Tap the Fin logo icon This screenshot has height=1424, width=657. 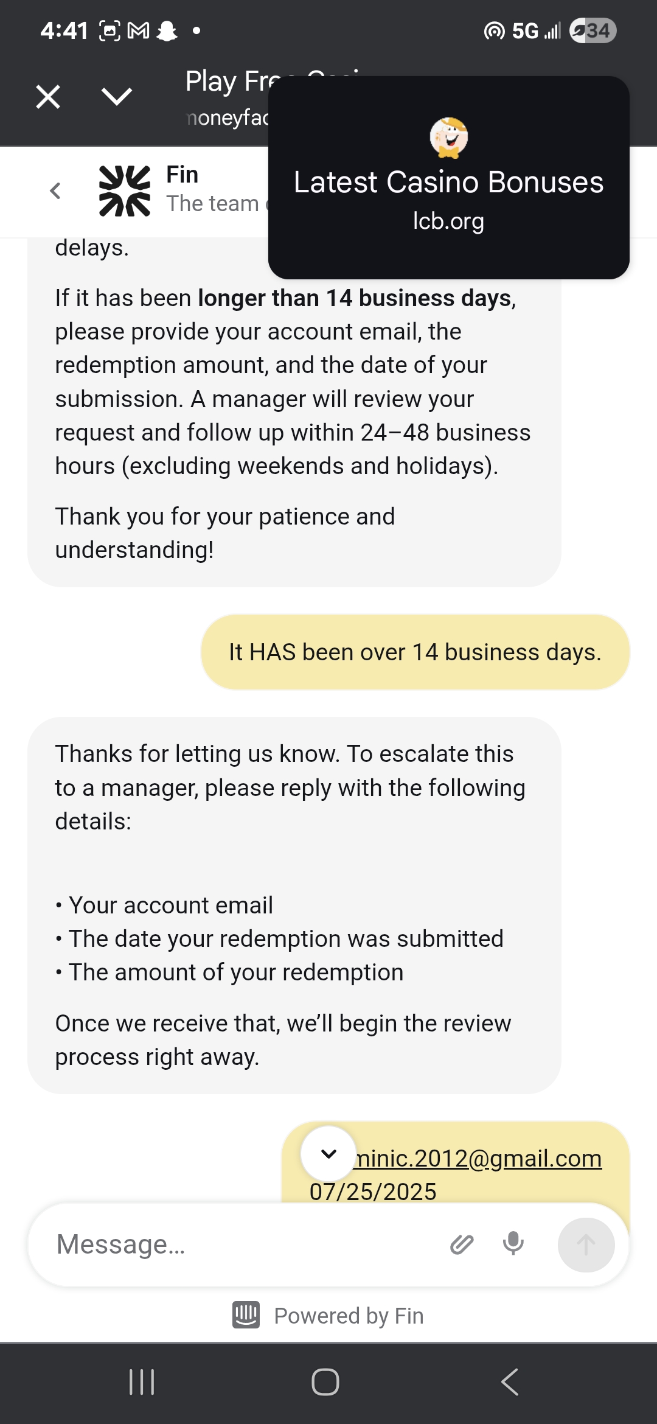(x=125, y=190)
